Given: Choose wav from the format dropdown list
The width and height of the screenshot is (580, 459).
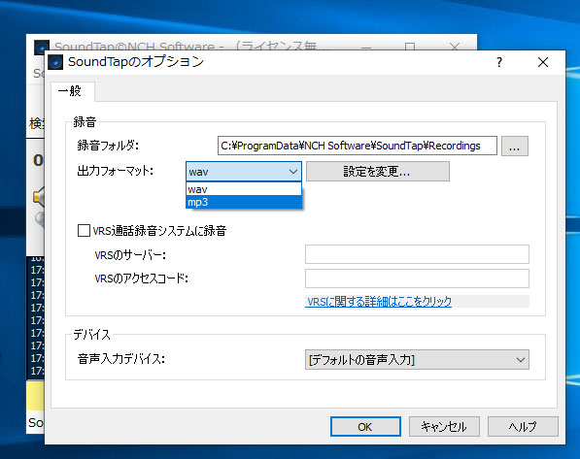Looking at the screenshot, I should pyautogui.click(x=244, y=189).
